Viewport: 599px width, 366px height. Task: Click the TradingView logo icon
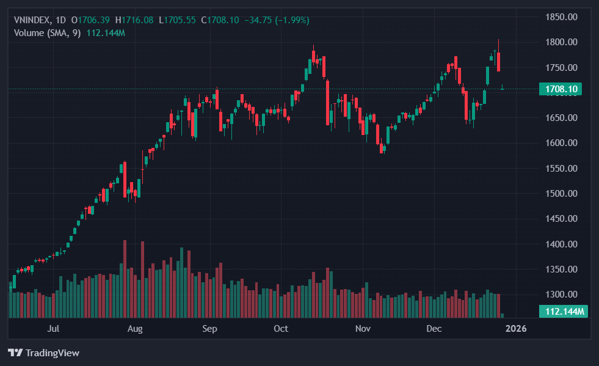pos(15,353)
